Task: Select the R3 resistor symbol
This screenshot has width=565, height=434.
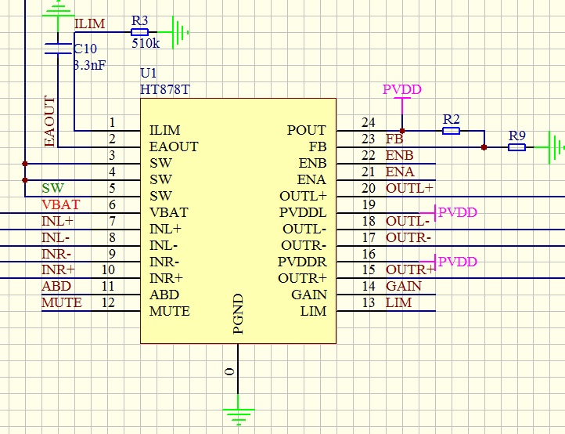Action: point(140,33)
